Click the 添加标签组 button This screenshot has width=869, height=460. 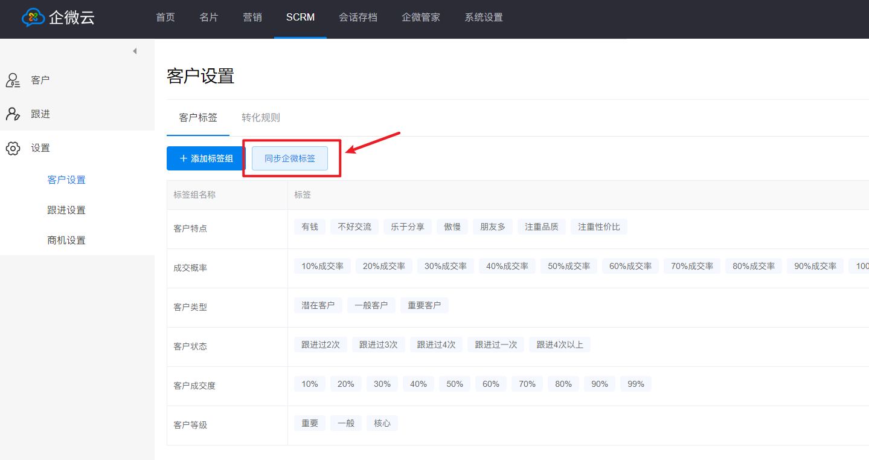(x=206, y=158)
